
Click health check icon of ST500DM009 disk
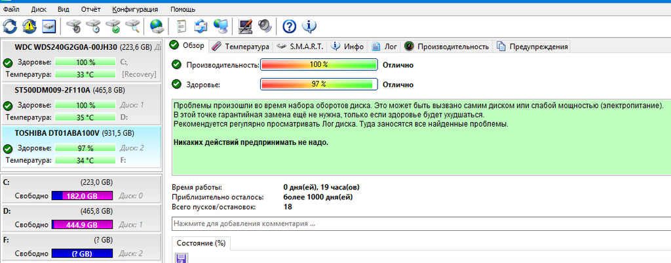[7, 106]
